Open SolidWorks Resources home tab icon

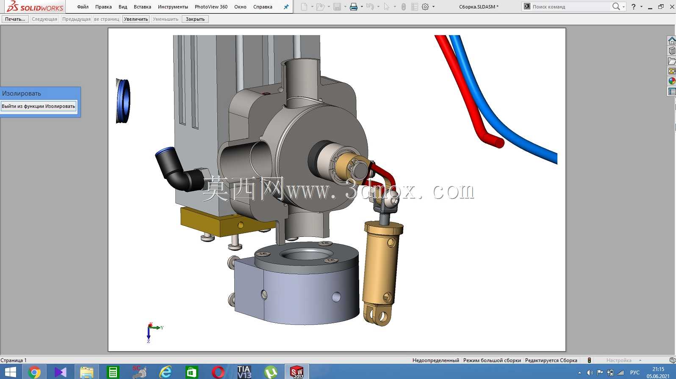point(672,41)
